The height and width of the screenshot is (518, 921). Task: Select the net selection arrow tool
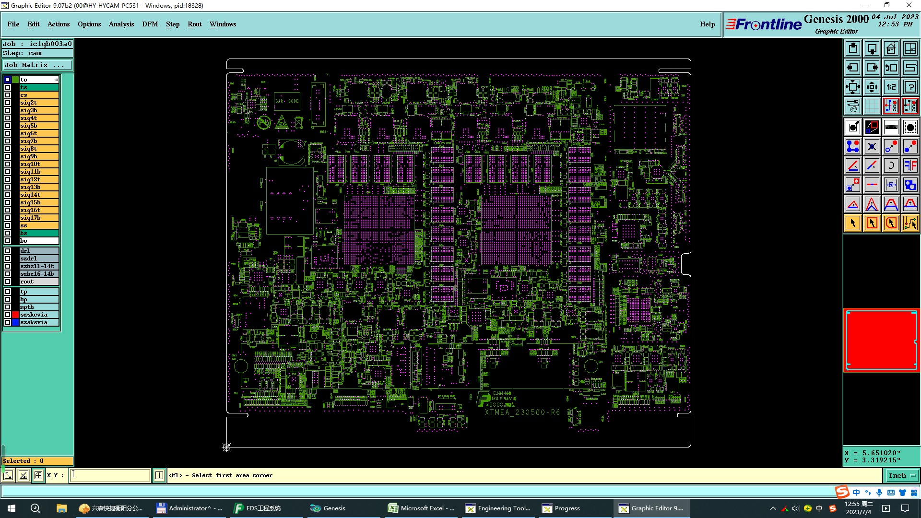tap(910, 223)
